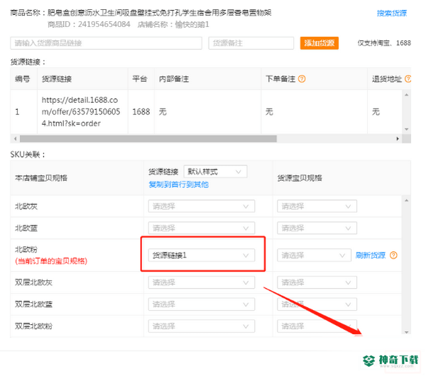Click the 北欧灰 spec row label
This screenshot has height=376, width=426.
coord(26,206)
